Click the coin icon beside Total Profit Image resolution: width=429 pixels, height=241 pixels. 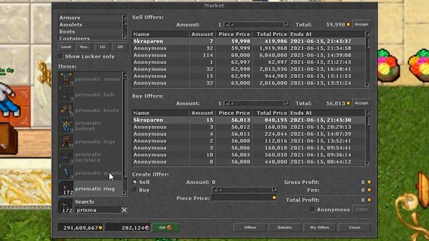click(x=369, y=200)
